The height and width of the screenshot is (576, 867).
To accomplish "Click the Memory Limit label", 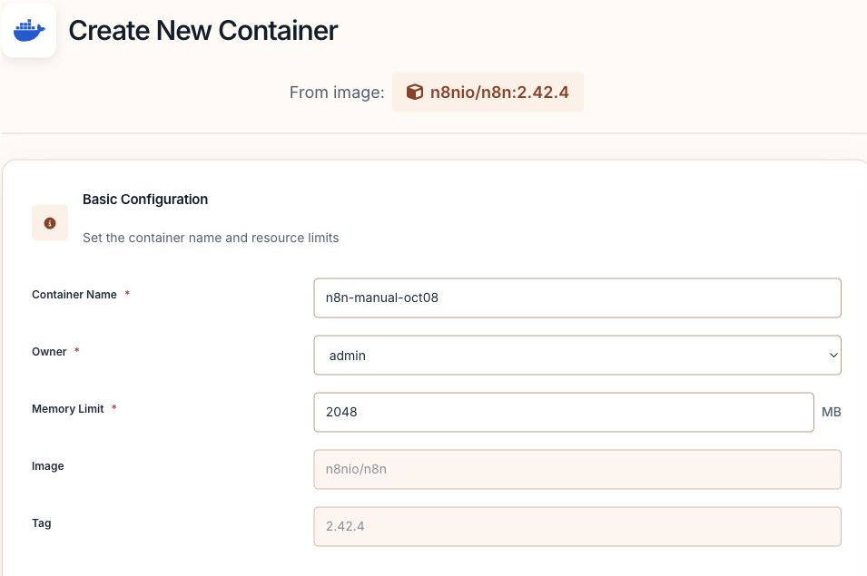I will coord(67,409).
